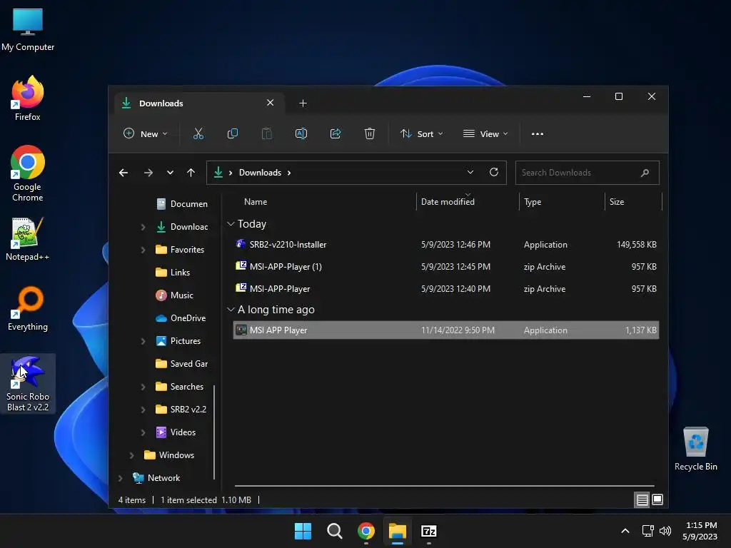Sort by Type column header
The width and height of the screenshot is (731, 548).
click(533, 202)
